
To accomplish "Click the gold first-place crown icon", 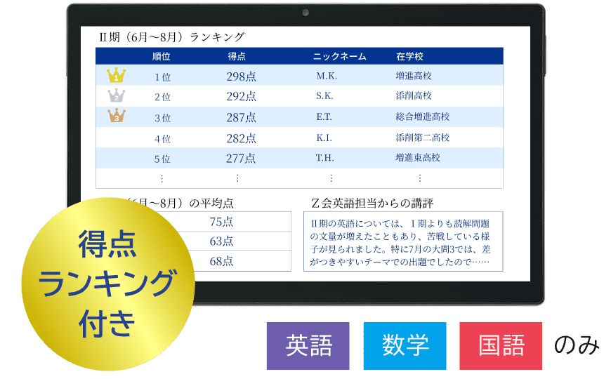I will (116, 75).
